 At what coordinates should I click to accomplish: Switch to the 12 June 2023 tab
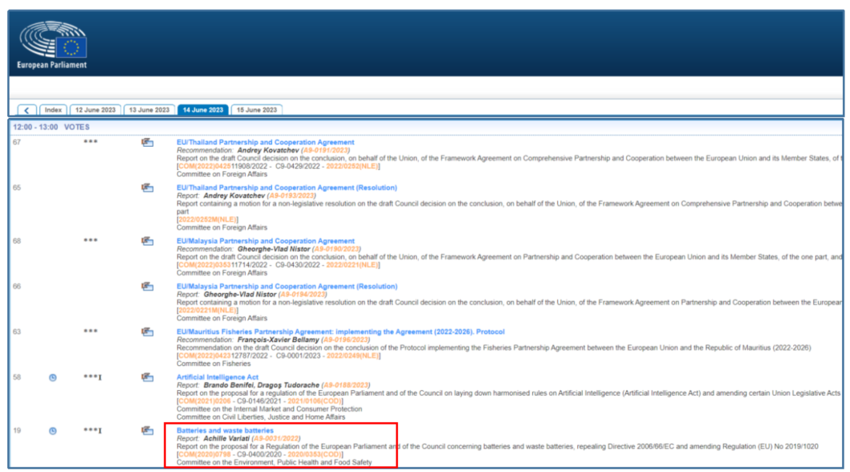(95, 110)
